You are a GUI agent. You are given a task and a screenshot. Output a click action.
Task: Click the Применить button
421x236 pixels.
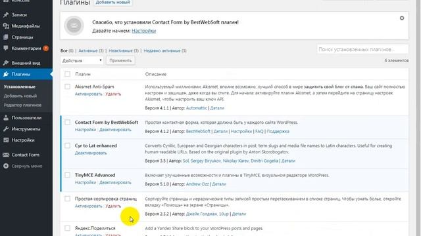[120, 60]
